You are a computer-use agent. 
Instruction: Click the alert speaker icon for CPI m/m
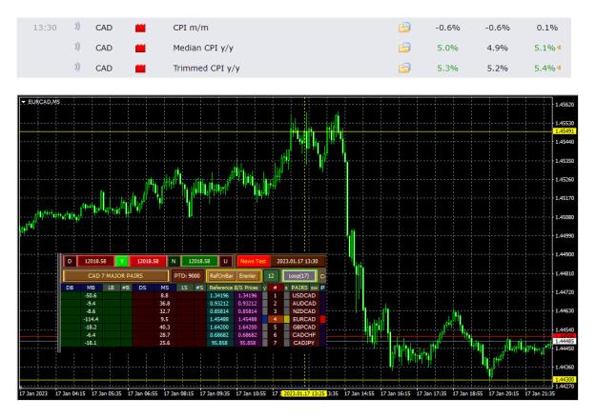click(x=77, y=27)
